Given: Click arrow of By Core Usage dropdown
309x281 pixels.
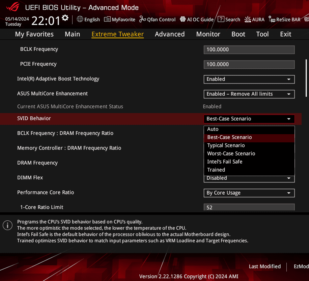Looking at the screenshot, I should (289, 193).
